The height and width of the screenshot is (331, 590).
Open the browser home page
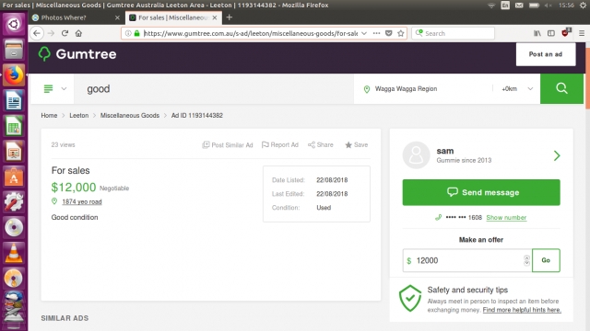pos(78,33)
